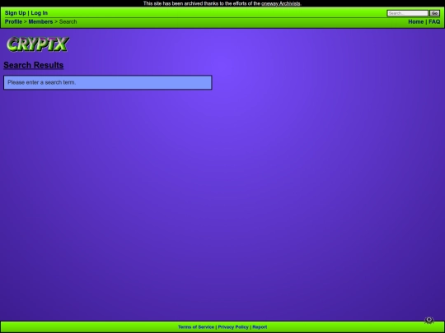445x333 pixels.
Task: Open the FAQ link
Action: point(434,22)
